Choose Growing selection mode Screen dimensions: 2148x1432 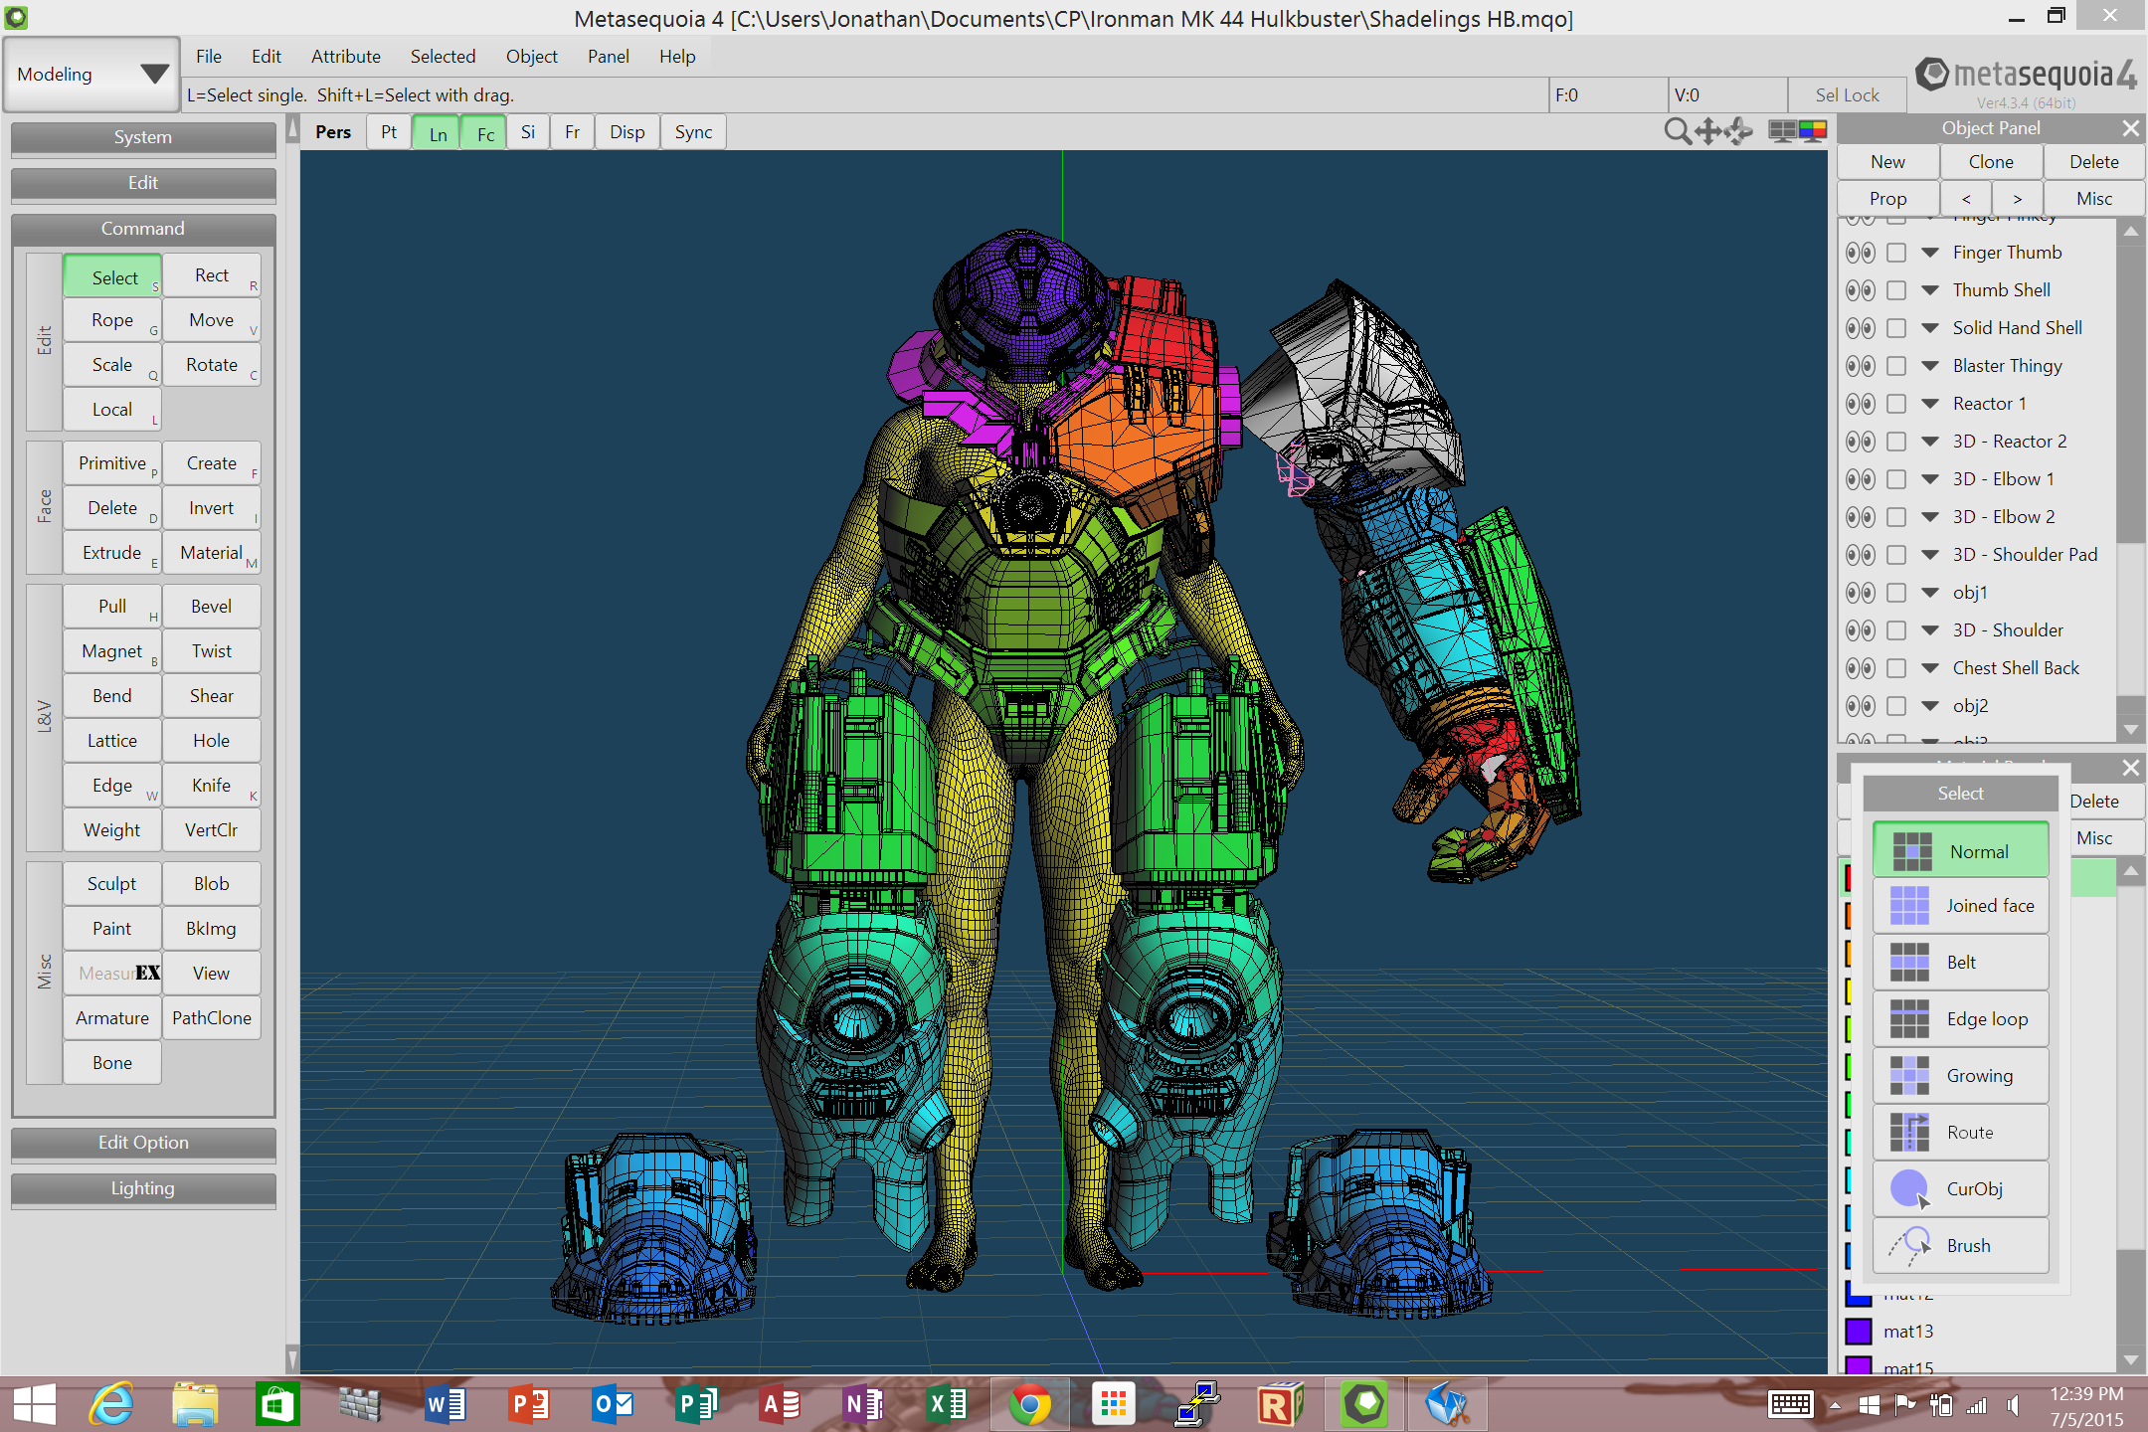1960,1076
